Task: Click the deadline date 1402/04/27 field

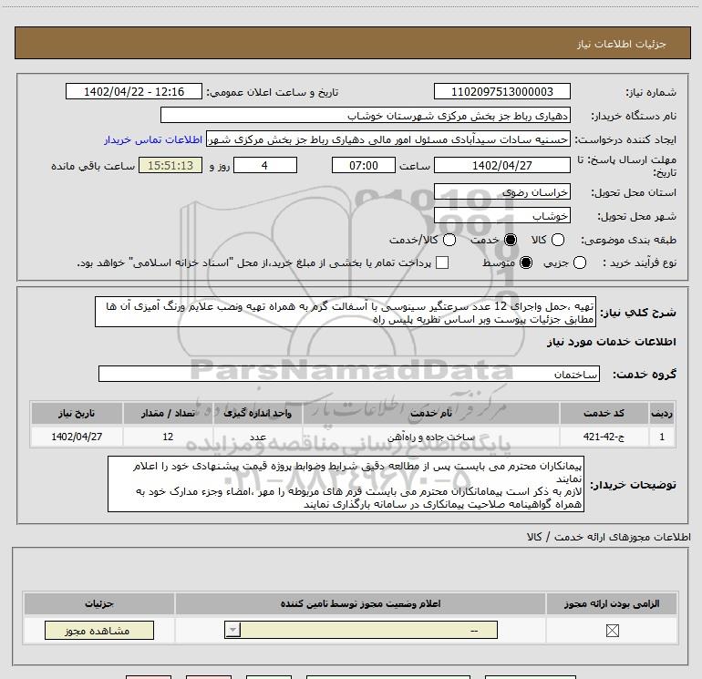Action: [x=501, y=165]
